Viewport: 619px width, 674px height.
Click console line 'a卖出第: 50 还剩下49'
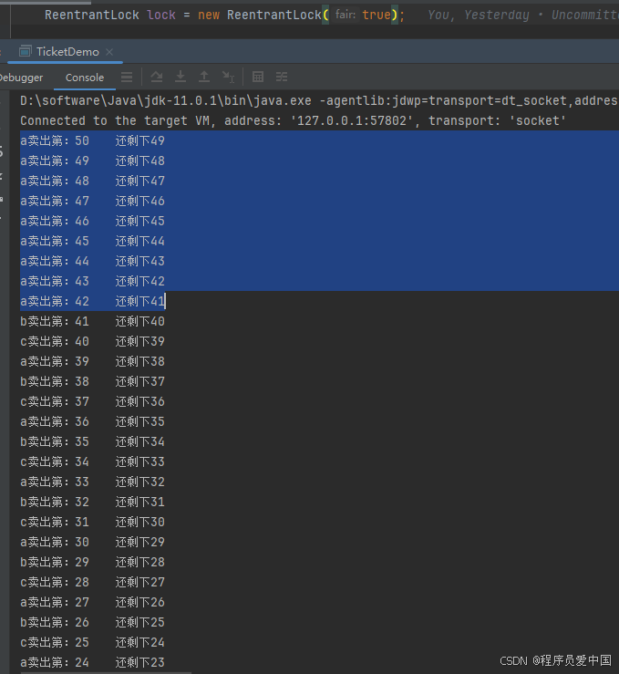point(92,141)
